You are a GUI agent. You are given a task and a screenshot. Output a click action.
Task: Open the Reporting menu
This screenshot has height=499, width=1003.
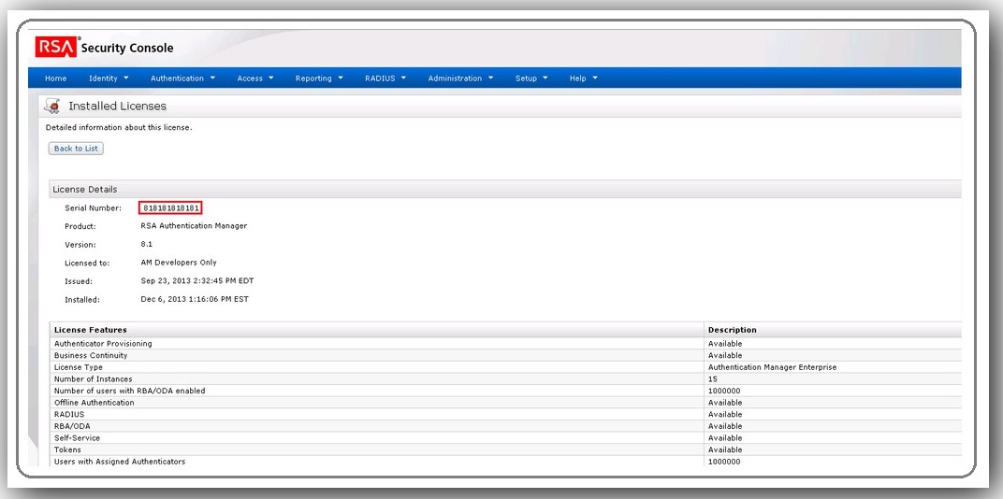pyautogui.click(x=319, y=78)
